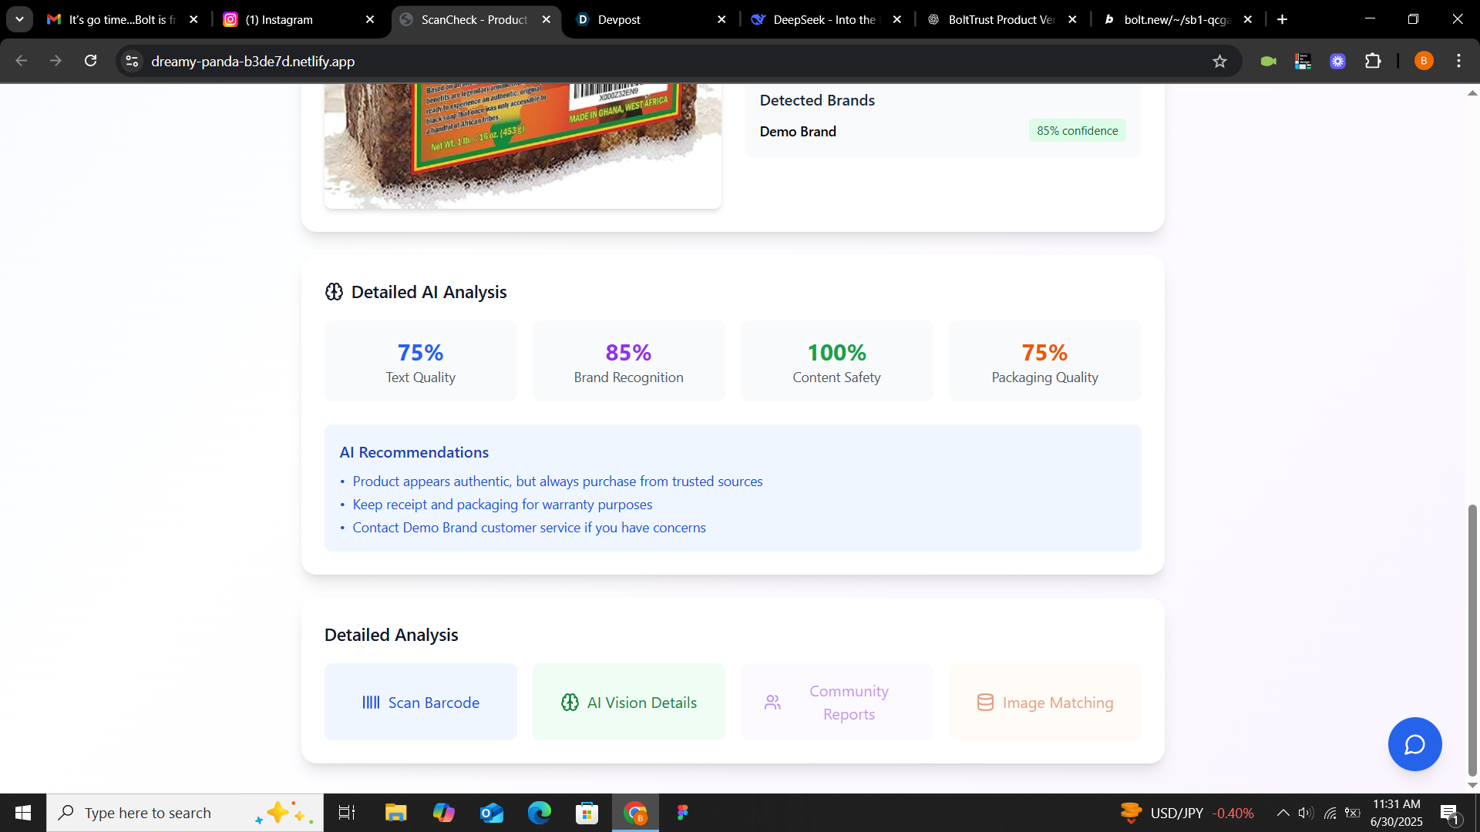Show hidden system tray icons chevron
The height and width of the screenshot is (832, 1480).
coord(1283,813)
